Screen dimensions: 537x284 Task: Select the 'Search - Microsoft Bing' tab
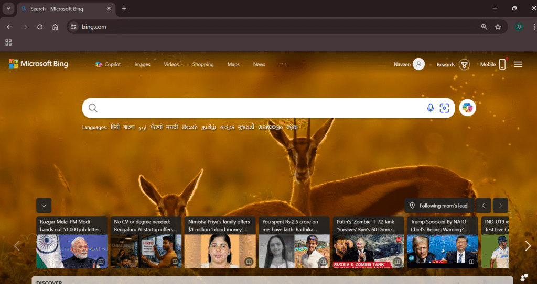click(66, 9)
